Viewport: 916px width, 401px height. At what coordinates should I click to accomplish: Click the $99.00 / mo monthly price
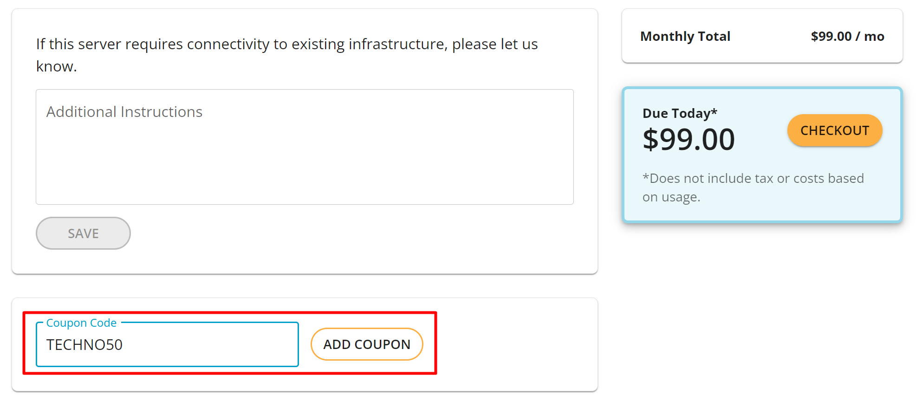pos(847,36)
